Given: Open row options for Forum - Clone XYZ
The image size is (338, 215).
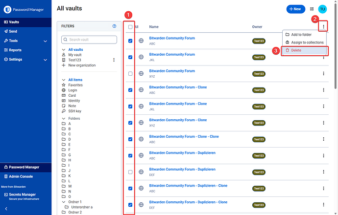Looking at the screenshot, I should [x=323, y=123].
